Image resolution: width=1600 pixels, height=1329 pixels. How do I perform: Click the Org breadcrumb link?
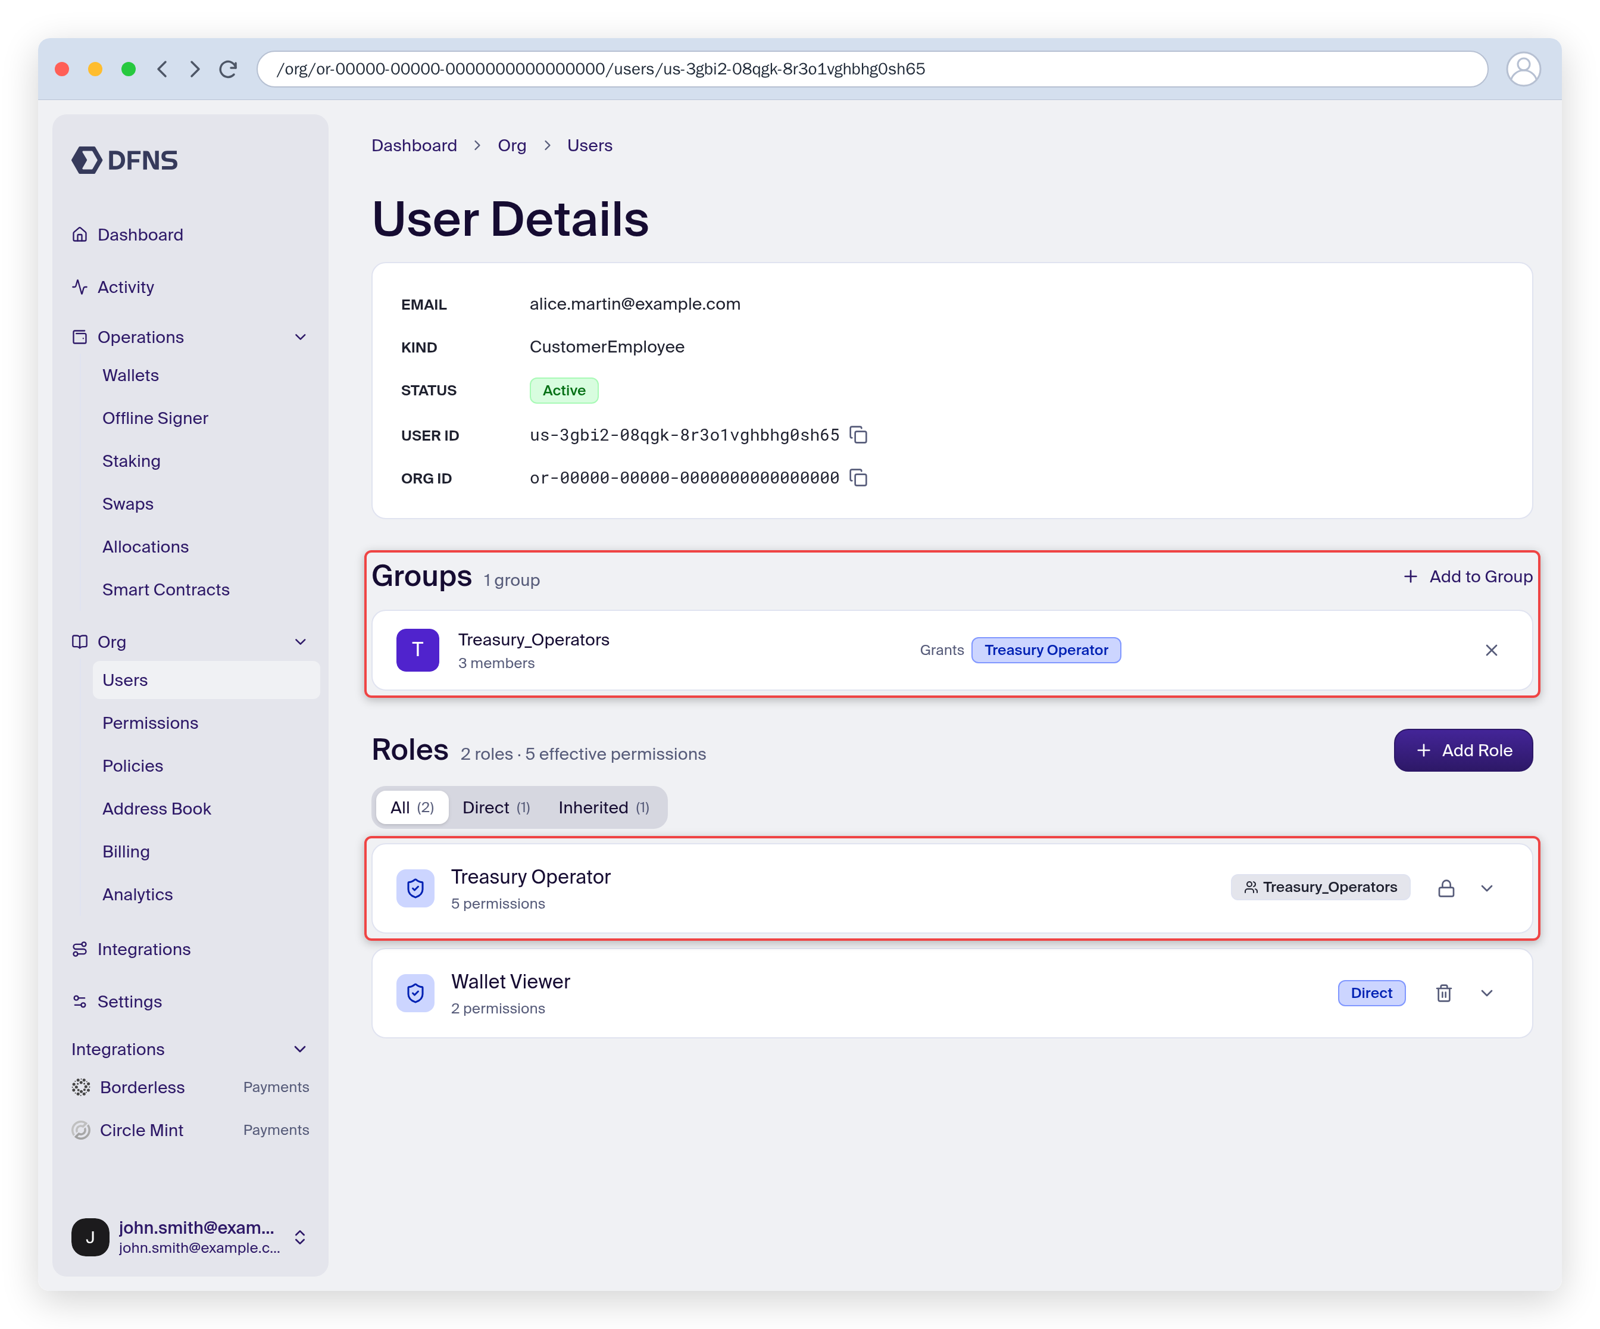(x=512, y=145)
